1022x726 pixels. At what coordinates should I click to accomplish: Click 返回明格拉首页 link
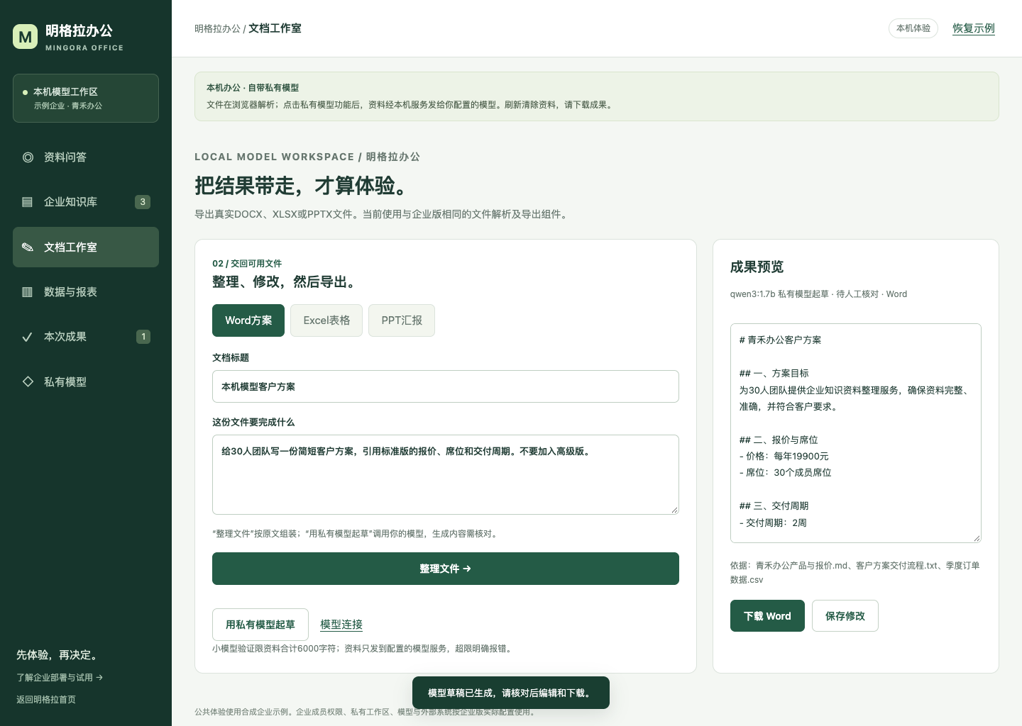(46, 700)
